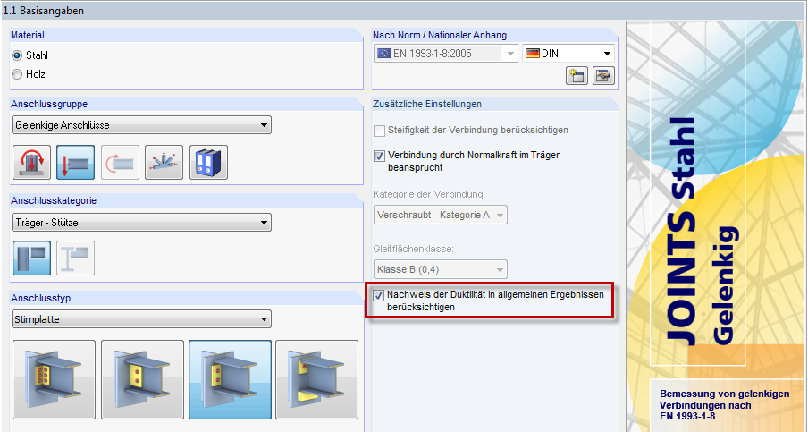Screen dimensions: 808x432
Task: Click the Zusätzliche Einstellungen section header
Action: point(494,104)
